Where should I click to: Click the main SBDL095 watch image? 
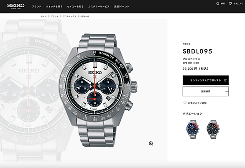point(98,90)
